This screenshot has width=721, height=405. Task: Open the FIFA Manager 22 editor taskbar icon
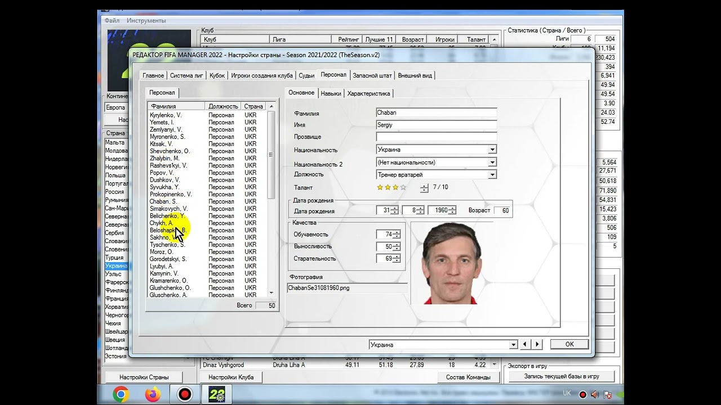pyautogui.click(x=217, y=394)
